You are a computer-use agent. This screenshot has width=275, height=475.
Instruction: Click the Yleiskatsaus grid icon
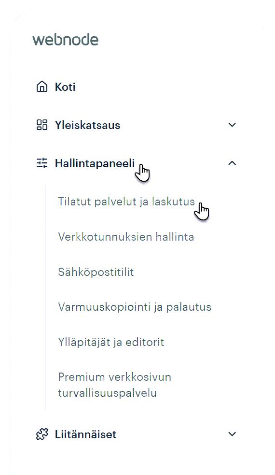pyautogui.click(x=42, y=125)
